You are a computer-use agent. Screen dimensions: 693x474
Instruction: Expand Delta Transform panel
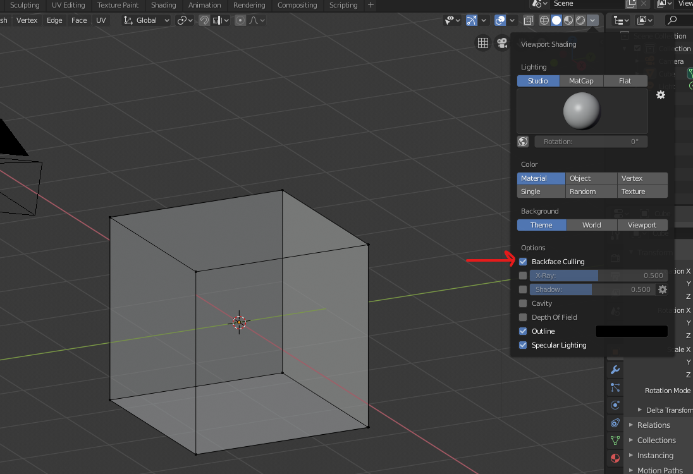point(665,410)
